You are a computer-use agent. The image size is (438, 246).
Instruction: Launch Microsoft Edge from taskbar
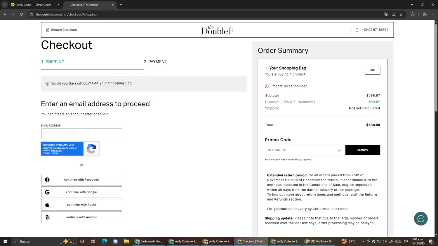click(x=104, y=241)
